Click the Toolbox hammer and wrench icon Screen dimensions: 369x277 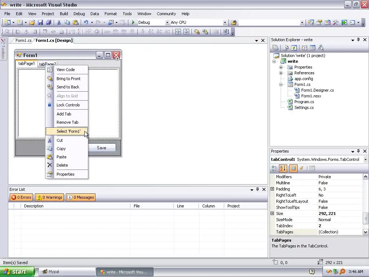click(335, 22)
